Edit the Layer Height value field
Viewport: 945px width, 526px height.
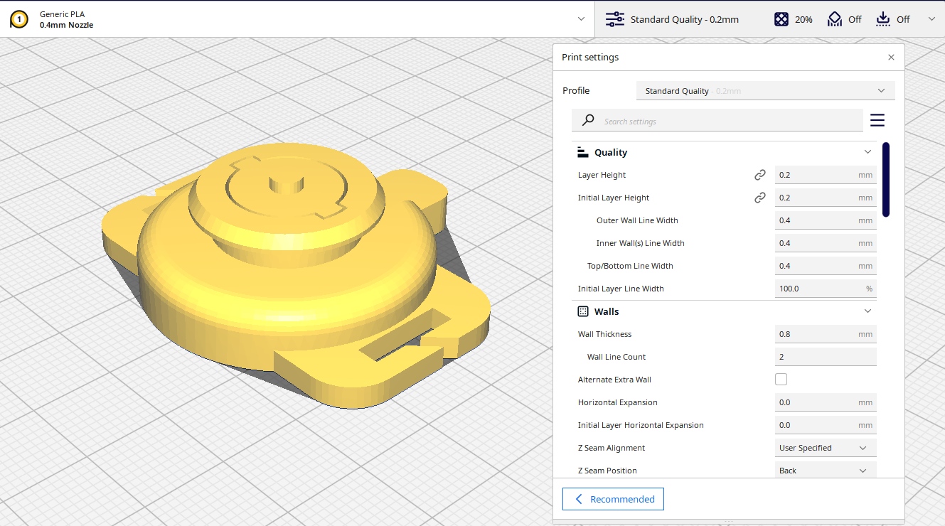click(x=826, y=175)
